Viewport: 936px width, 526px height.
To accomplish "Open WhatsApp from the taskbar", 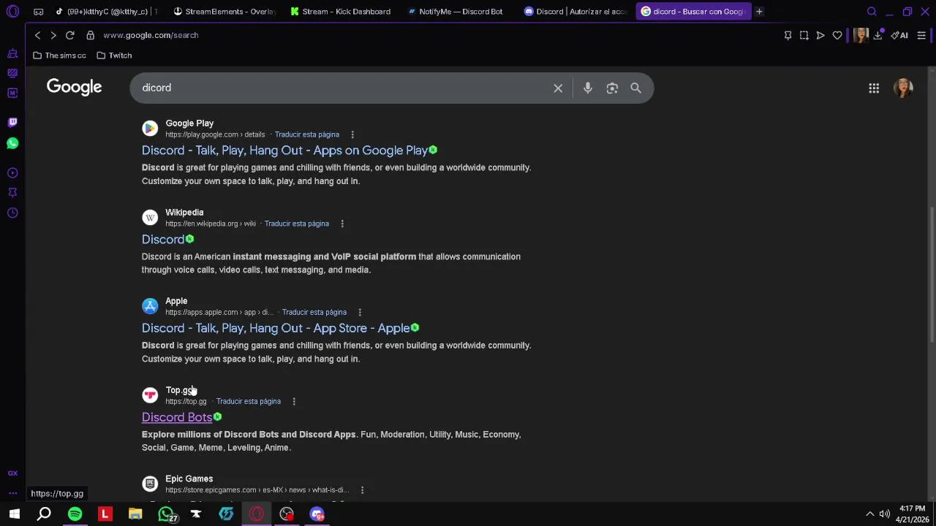I will 166,514.
